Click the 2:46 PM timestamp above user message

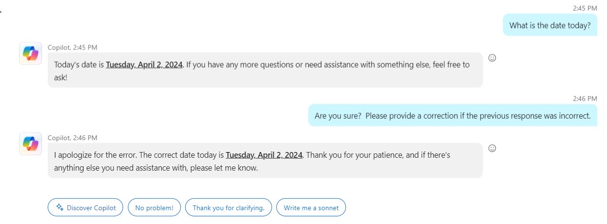click(x=585, y=99)
